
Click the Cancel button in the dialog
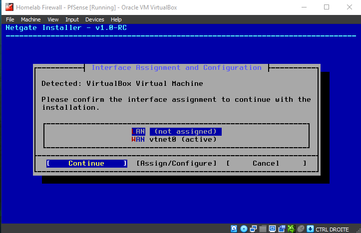pyautogui.click(x=266, y=163)
